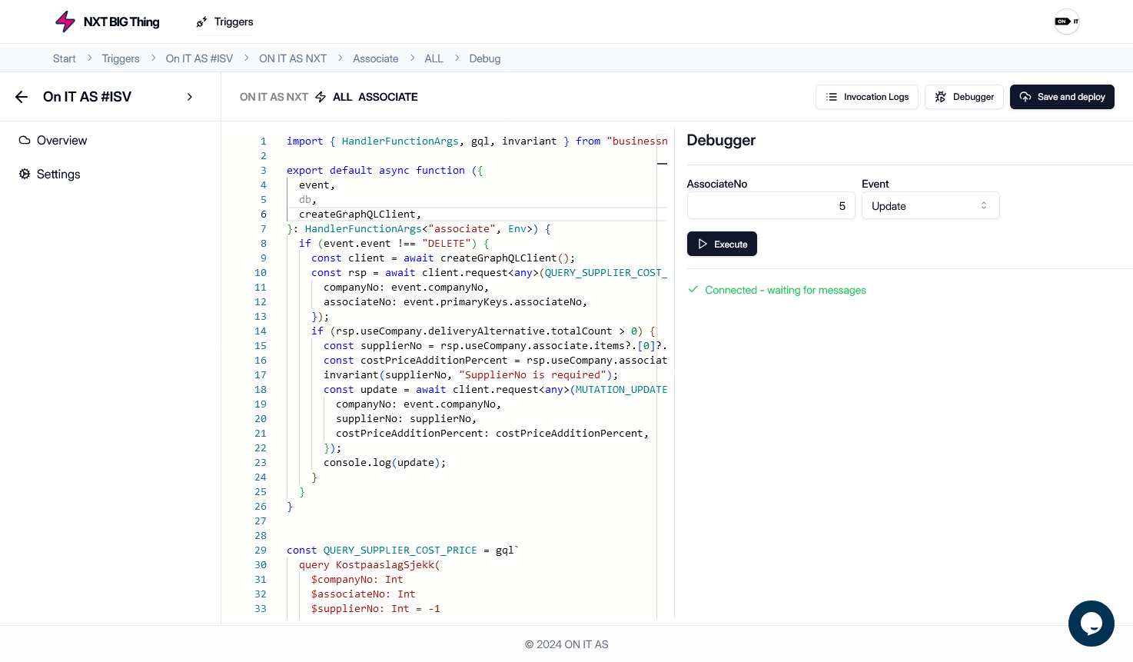Screen dimensions: 1133x662
Task: Click the AssociateNo input field
Action: click(x=770, y=206)
